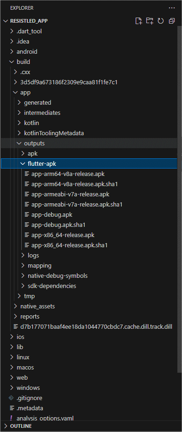Image resolution: width=182 pixels, height=432 pixels.
Task: Refresh the Explorer tree
Action: pos(161,21)
